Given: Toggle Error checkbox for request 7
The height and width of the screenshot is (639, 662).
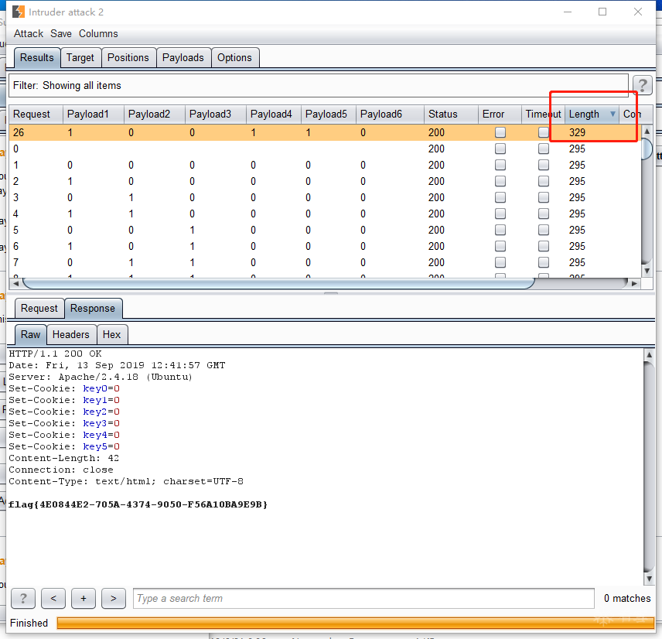Looking at the screenshot, I should 500,263.
